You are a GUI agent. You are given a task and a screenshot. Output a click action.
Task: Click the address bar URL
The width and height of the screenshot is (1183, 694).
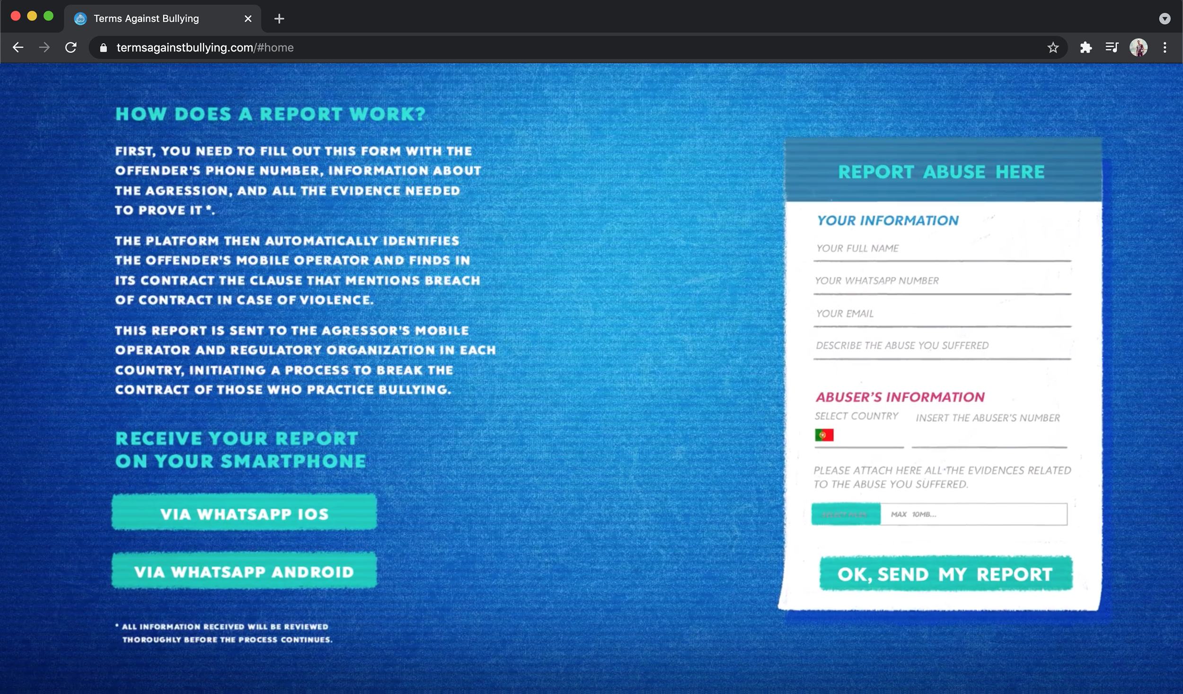205,48
